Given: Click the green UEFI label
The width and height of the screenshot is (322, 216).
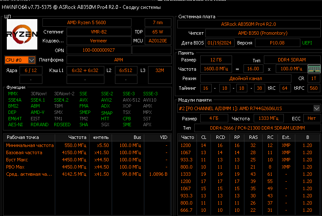Looking at the screenshot, I should click(x=307, y=43).
